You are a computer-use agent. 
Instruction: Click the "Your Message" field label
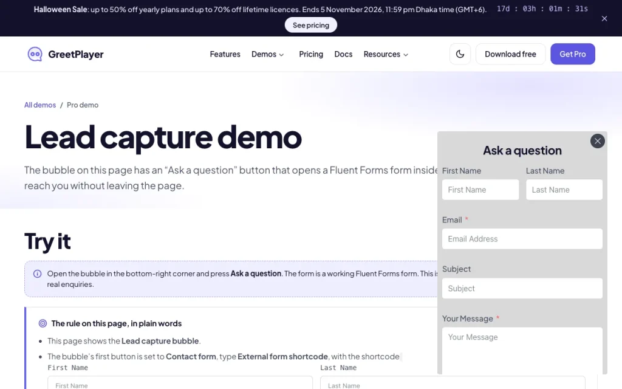tap(468, 318)
